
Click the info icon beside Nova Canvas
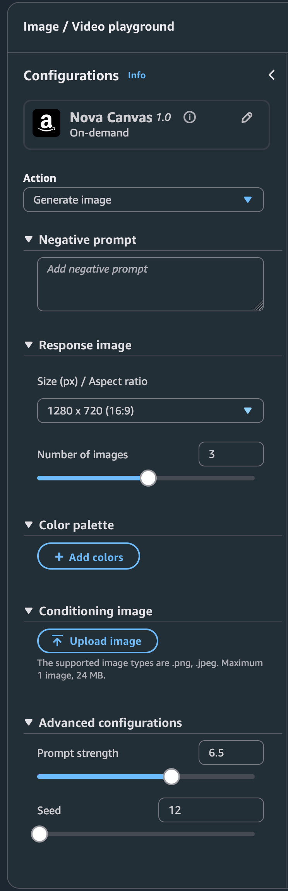[190, 117]
